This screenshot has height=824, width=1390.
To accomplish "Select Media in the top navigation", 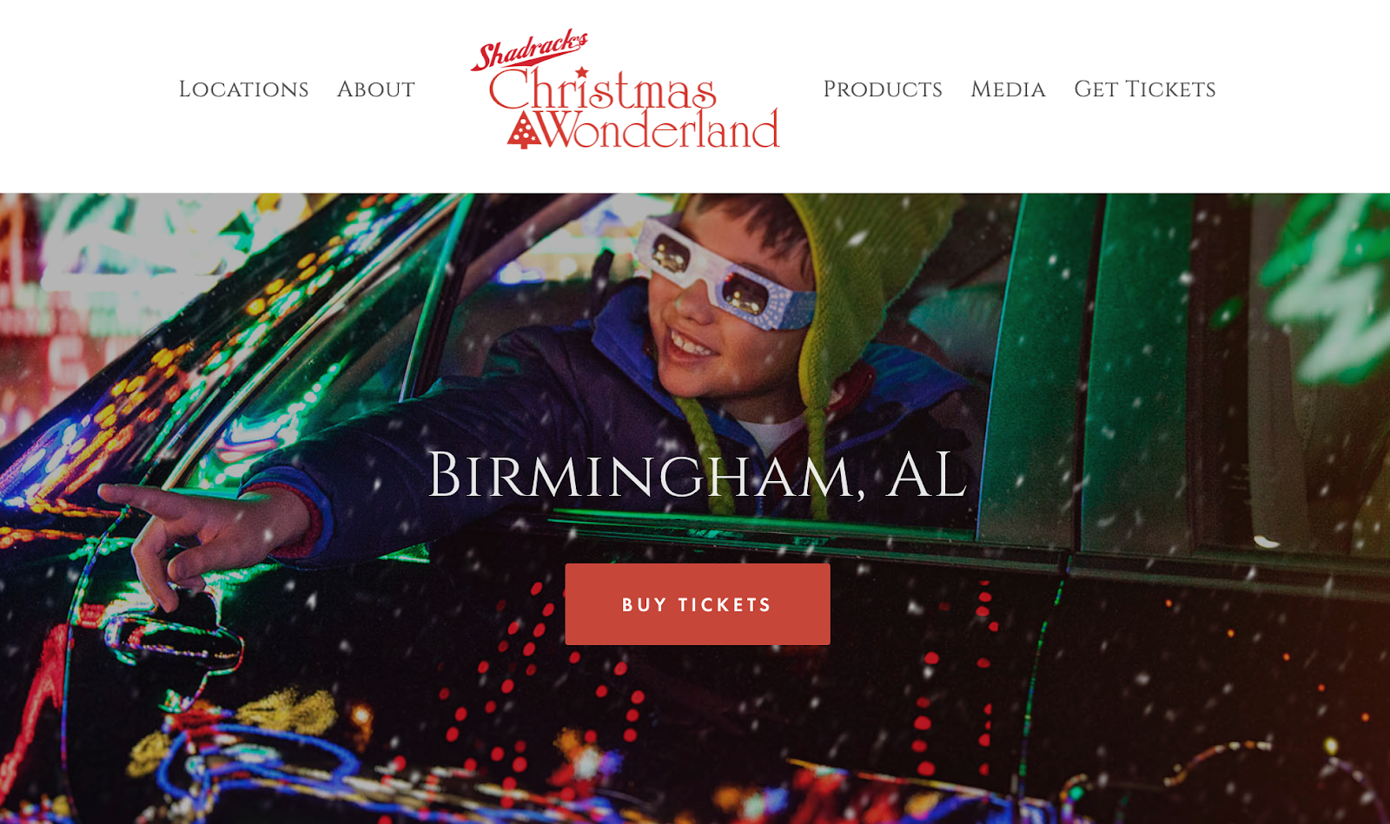I will click(1008, 89).
